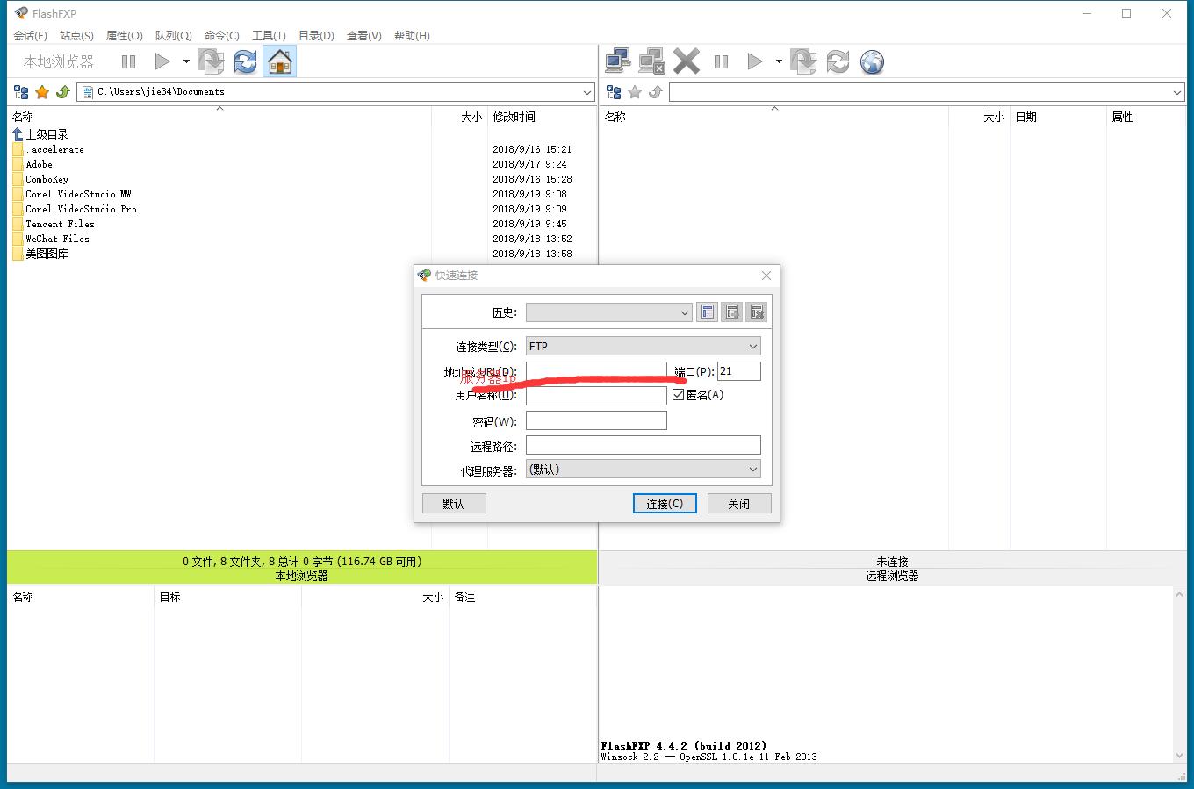This screenshot has height=789, width=1194.
Task: Select the 上级目录 parent directory row
Action: pyautogui.click(x=40, y=134)
